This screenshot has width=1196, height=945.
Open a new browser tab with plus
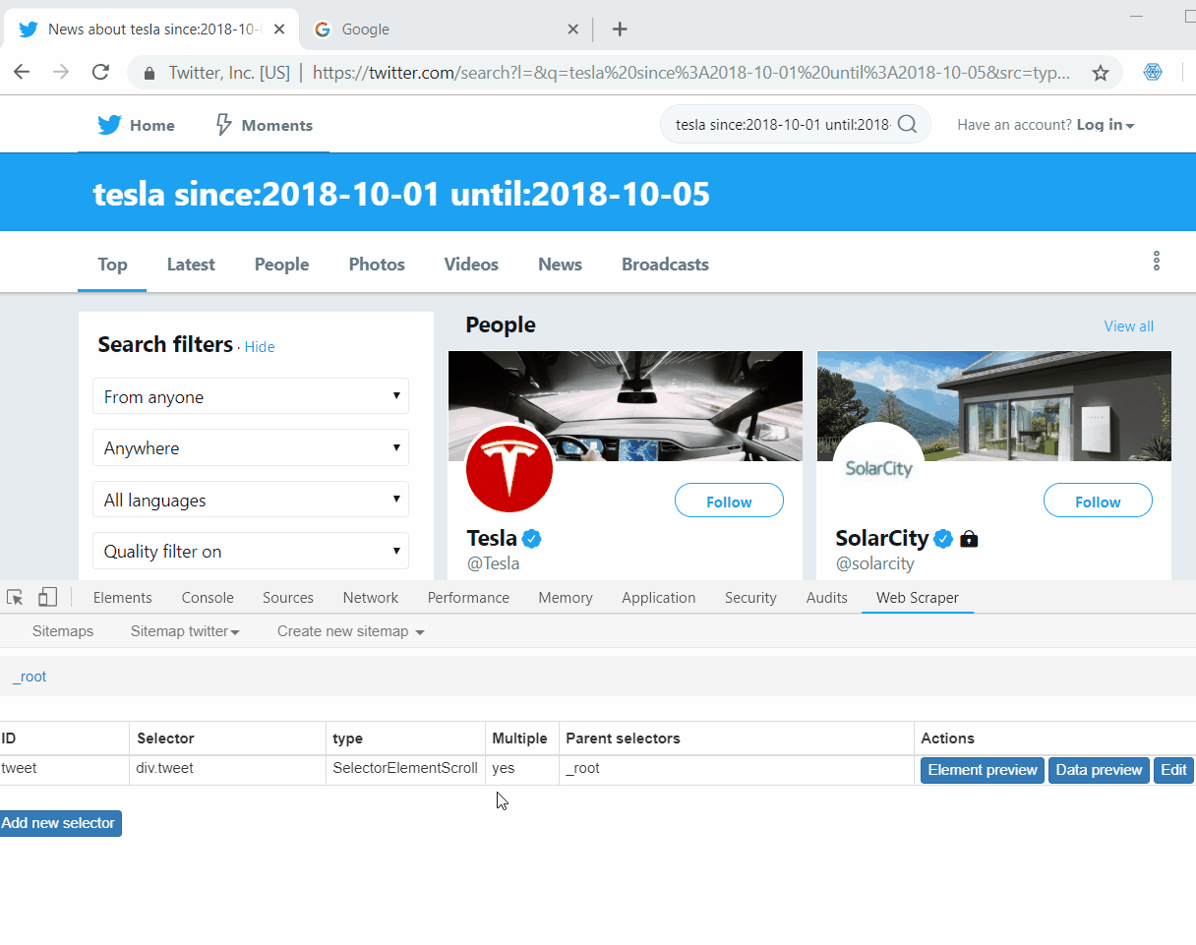pos(620,30)
